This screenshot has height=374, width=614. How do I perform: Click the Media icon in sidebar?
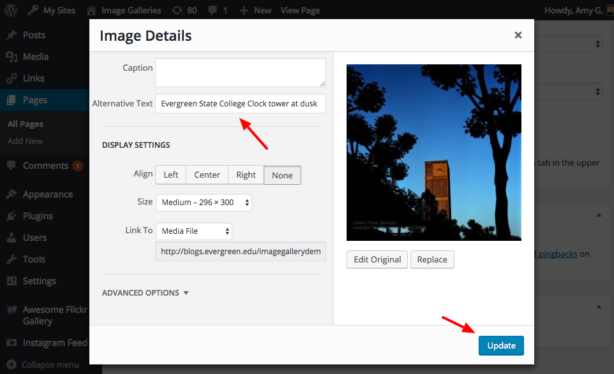pos(11,57)
